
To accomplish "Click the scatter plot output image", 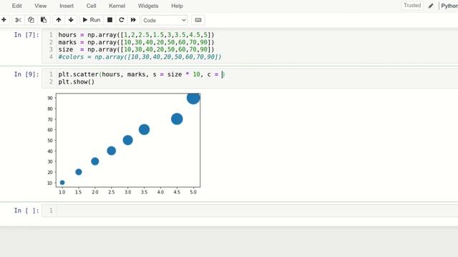I will point(124,144).
